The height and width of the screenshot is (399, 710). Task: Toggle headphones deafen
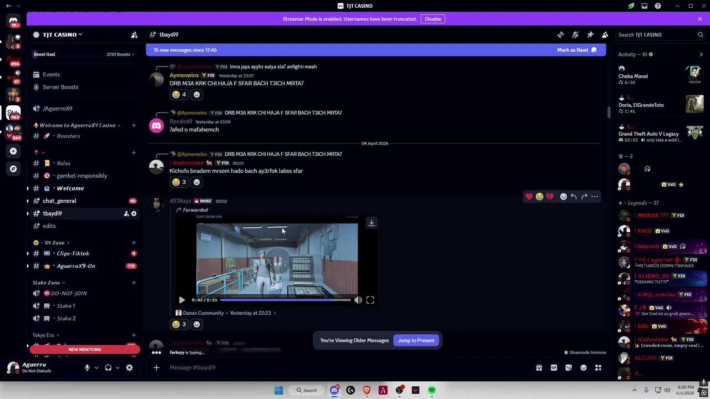pos(108,367)
